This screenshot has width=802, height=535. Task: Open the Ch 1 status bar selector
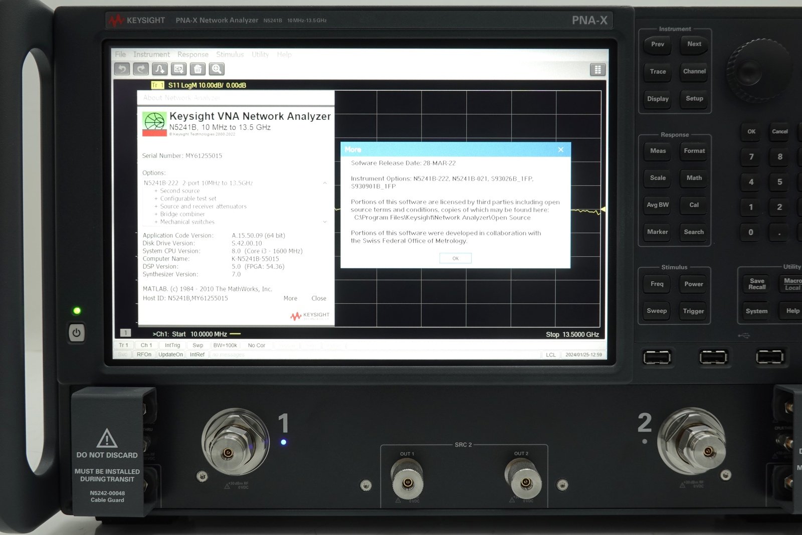146,345
